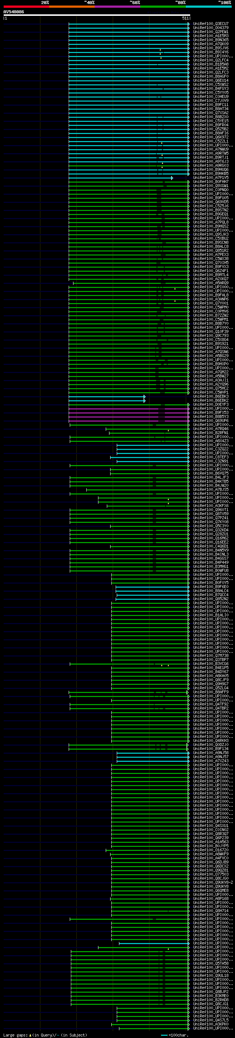The height and width of the screenshot is (1038, 235).
Task: Click hit label UniRef100_D0EYF3
Action: click(x=210, y=405)
